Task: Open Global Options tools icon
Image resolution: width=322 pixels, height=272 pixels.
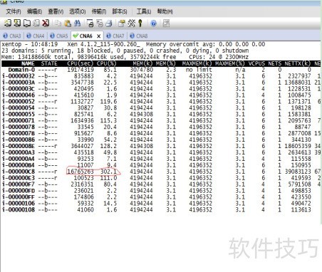Action: pyautogui.click(x=131, y=23)
